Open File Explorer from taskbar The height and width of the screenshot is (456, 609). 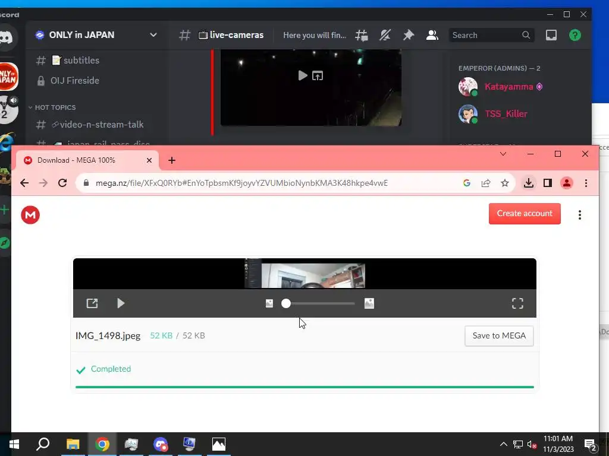73,444
